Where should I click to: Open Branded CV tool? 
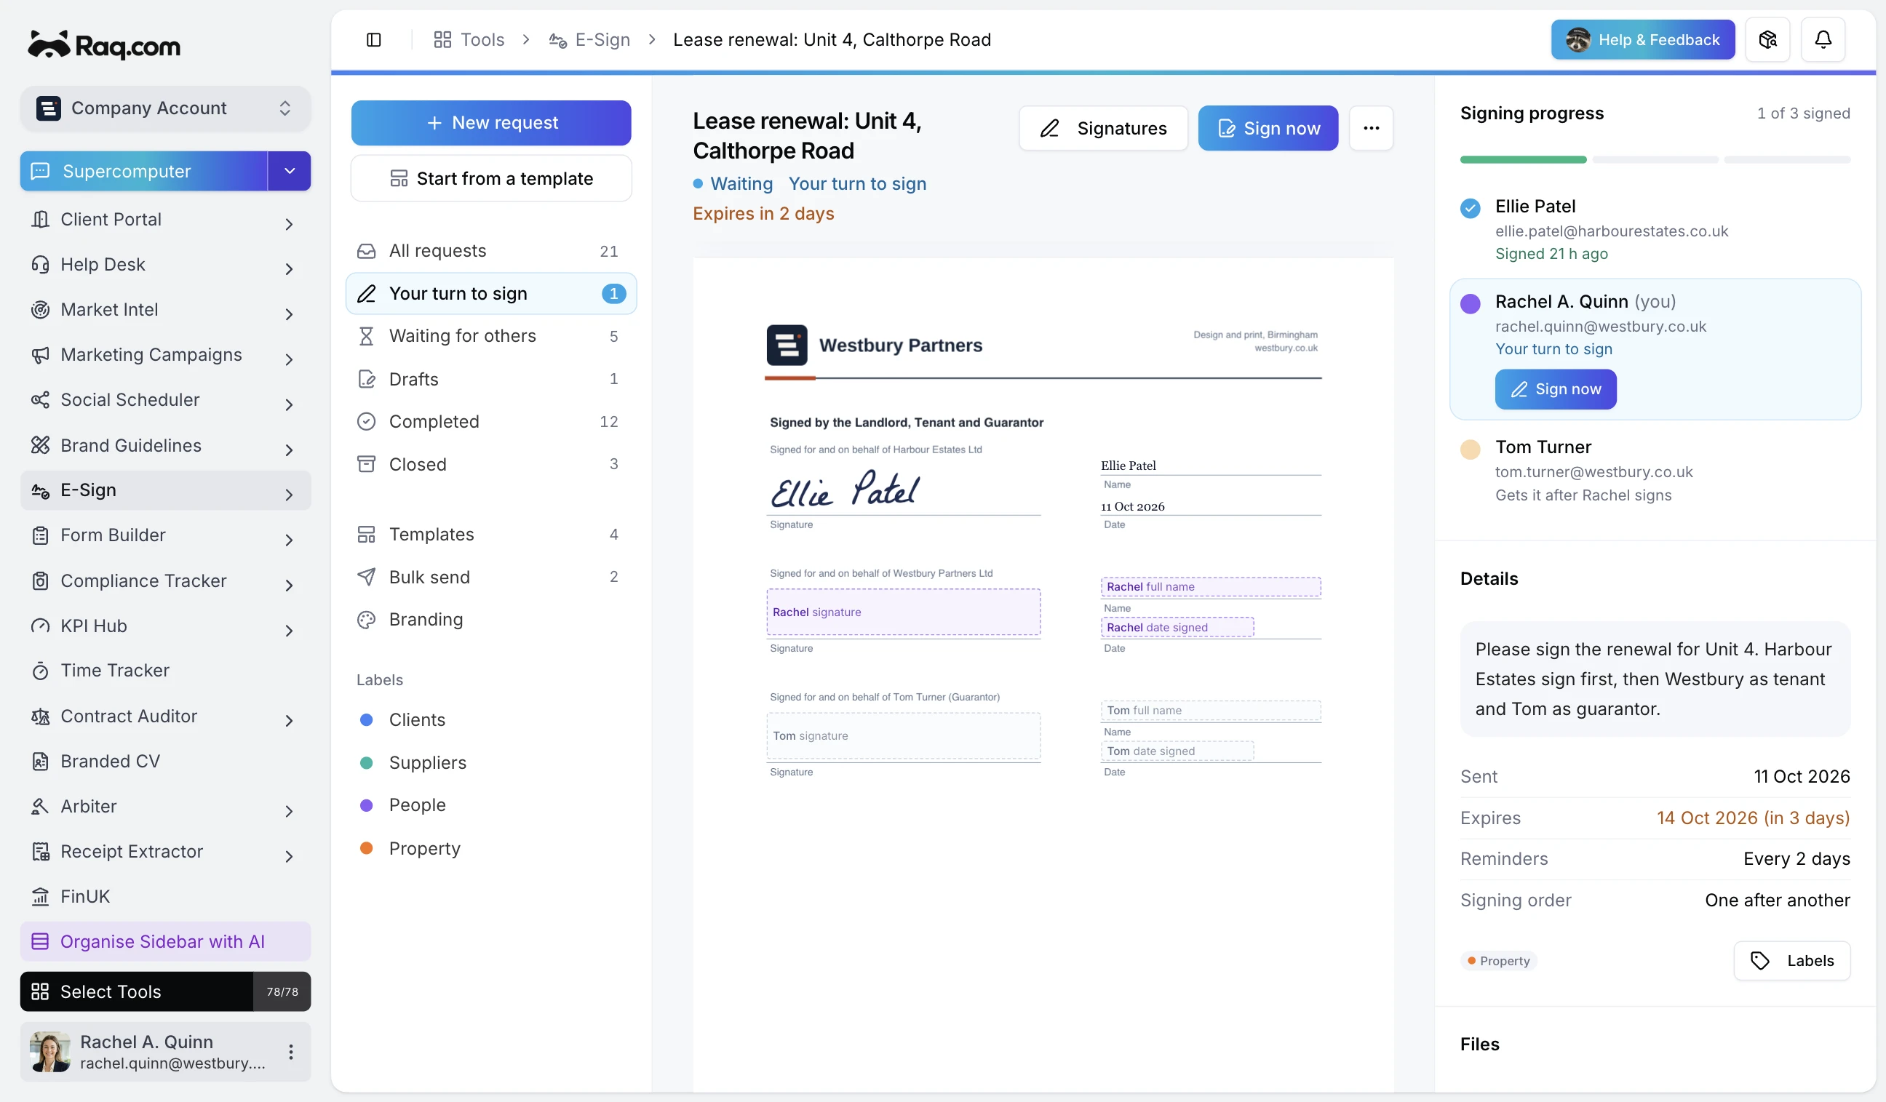165,761
